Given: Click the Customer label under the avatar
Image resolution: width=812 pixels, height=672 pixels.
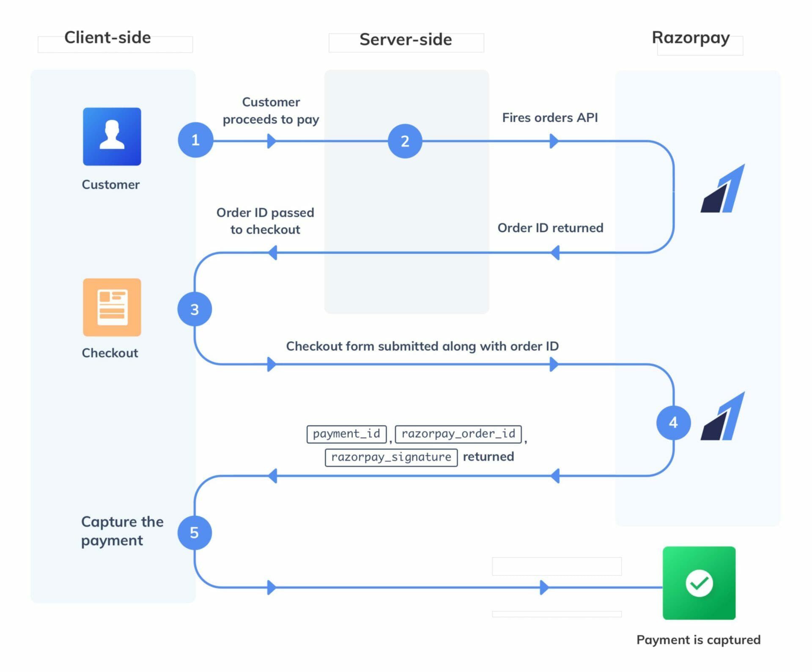Looking at the screenshot, I should click(111, 184).
